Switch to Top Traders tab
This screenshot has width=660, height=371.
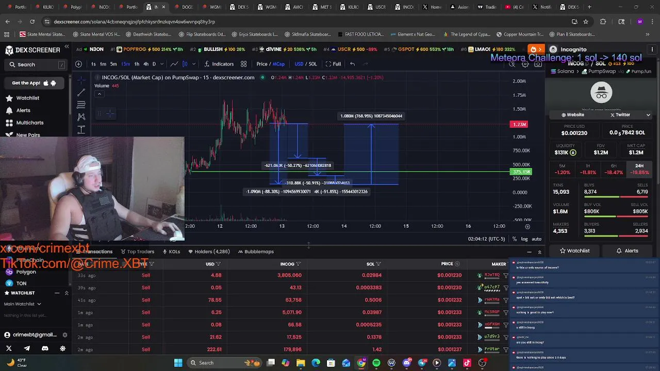tap(137, 251)
